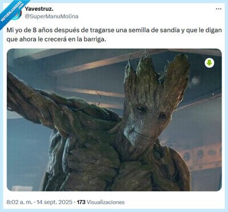Image resolution: width=228 pixels, height=212 pixels.
Task: Click the word "Visualizaciones"
Action: click(x=105, y=202)
